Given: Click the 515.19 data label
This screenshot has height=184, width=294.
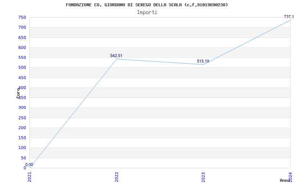Looking at the screenshot, I should [203, 61].
